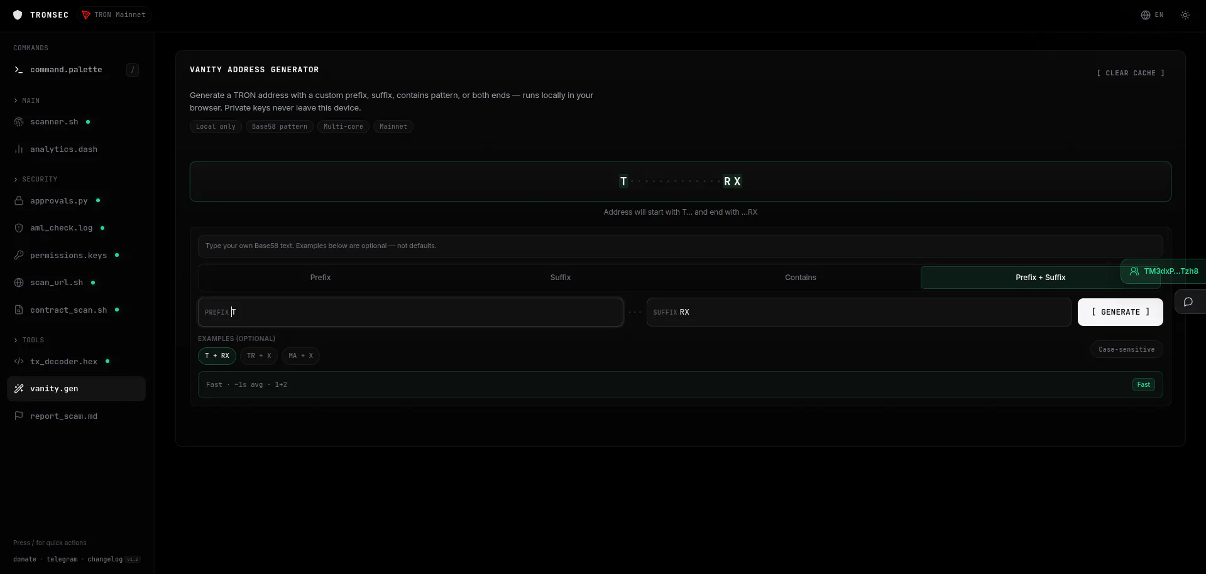Choose the MA + X example chip
Viewport: 1206px width, 574px height.
300,356
